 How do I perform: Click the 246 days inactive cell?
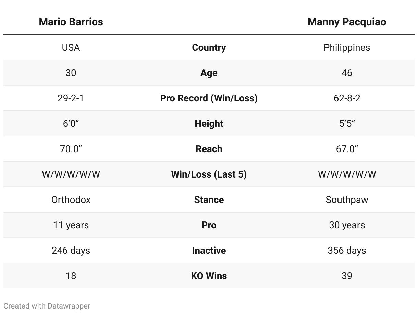pos(71,250)
